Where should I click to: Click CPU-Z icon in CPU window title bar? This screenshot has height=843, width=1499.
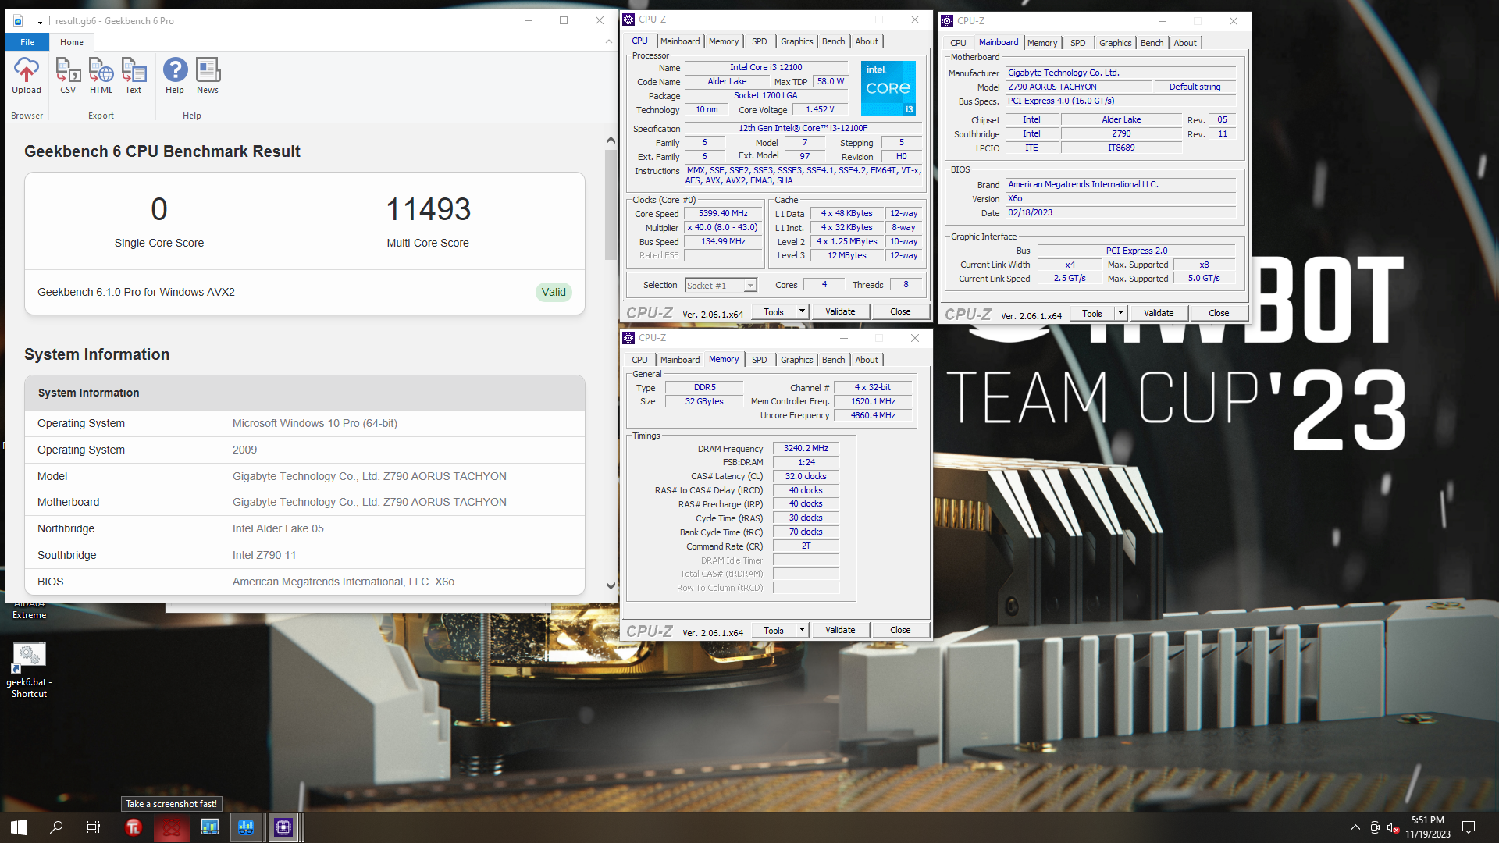coord(629,20)
